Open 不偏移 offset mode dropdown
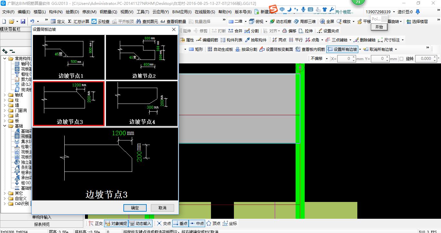 pos(327,59)
